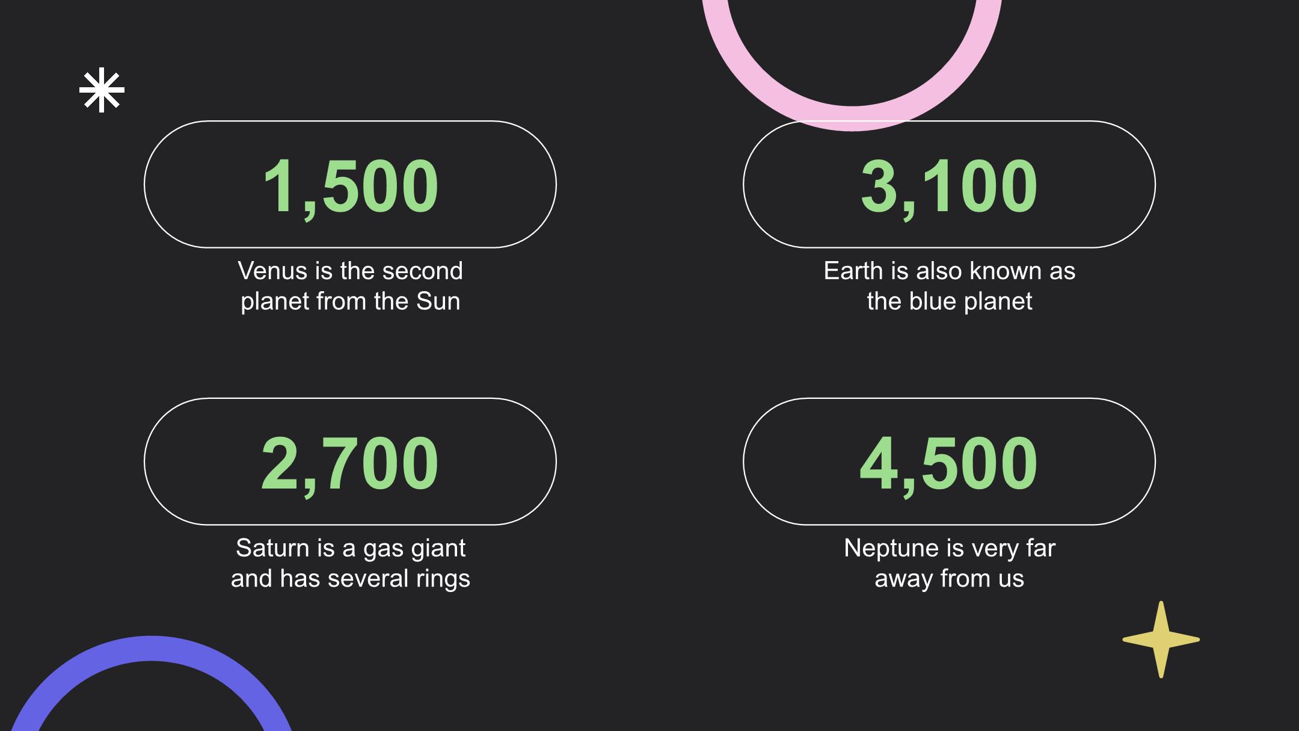
Task: Click the Saturn gas giant caption
Action: click(351, 563)
